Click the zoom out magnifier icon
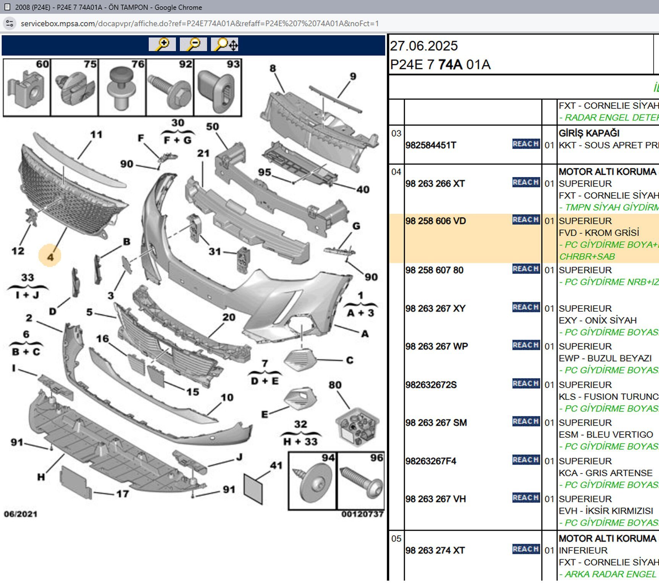 pyautogui.click(x=193, y=44)
